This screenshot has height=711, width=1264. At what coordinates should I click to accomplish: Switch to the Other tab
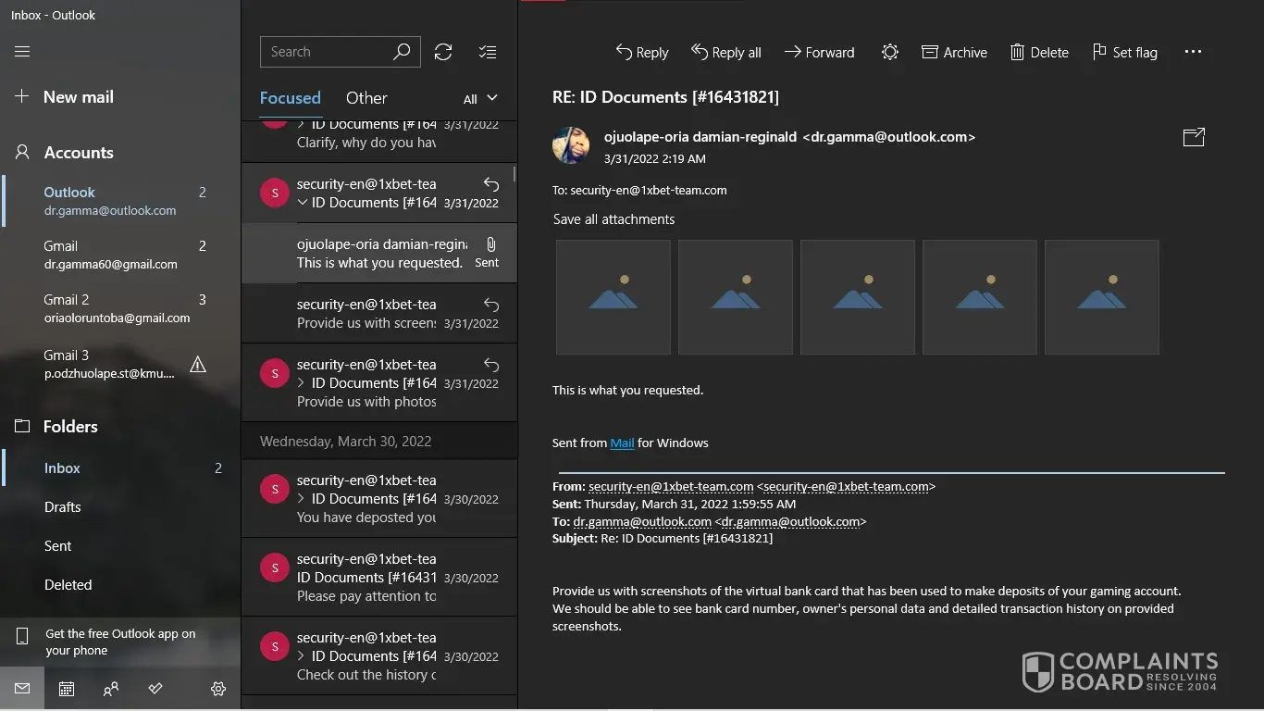[x=366, y=98]
